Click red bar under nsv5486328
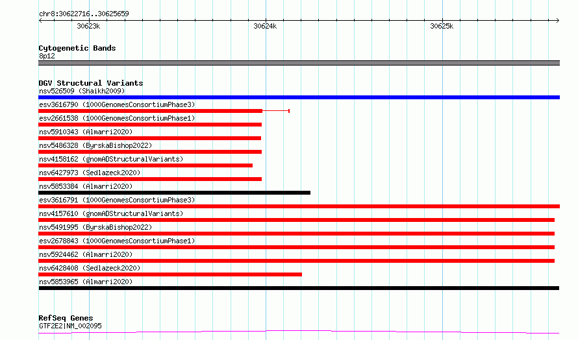 click(150, 152)
